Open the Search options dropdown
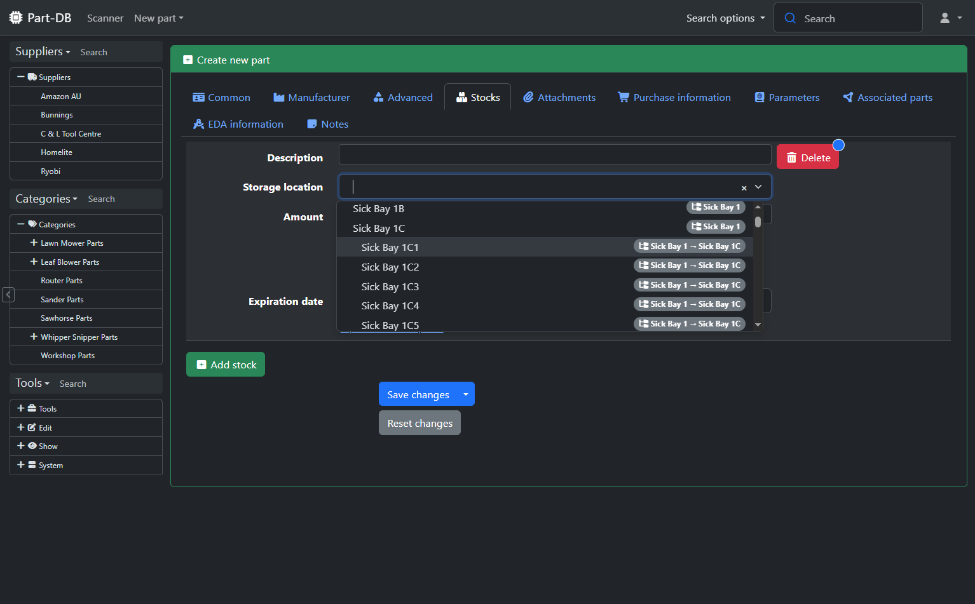 point(726,18)
